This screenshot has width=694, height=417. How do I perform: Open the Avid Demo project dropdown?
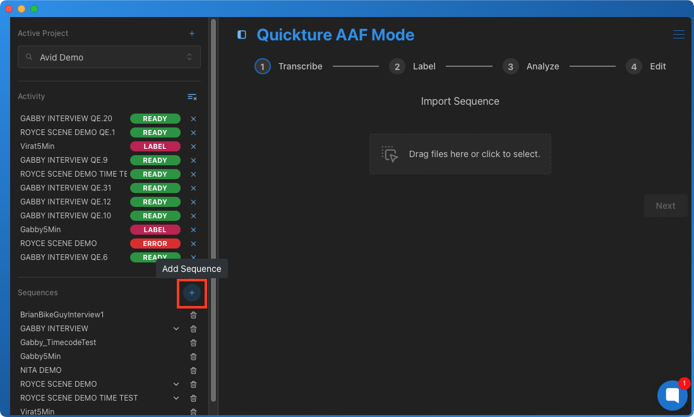click(x=109, y=57)
